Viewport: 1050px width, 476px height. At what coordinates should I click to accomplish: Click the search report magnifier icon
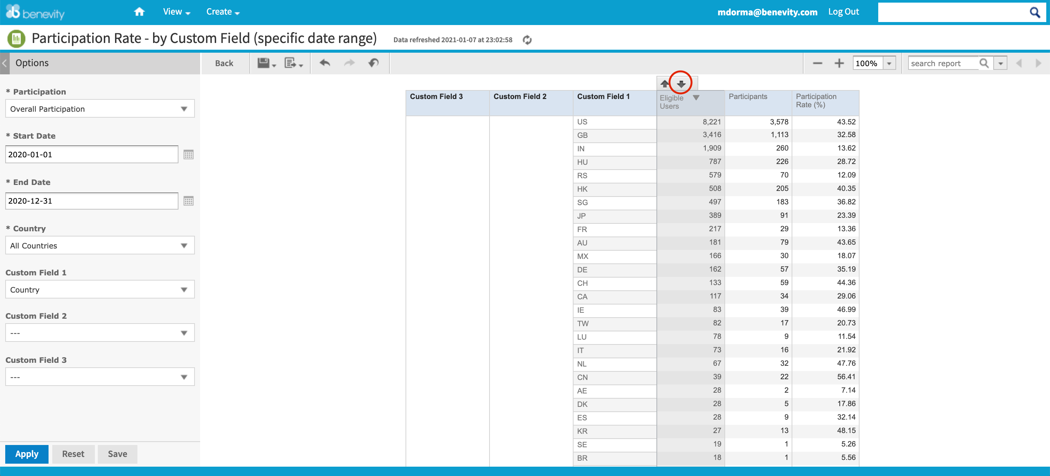tap(984, 63)
